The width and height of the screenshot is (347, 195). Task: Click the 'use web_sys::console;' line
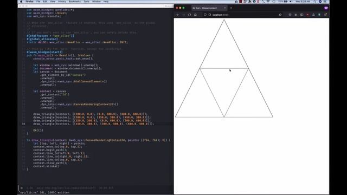43,16
